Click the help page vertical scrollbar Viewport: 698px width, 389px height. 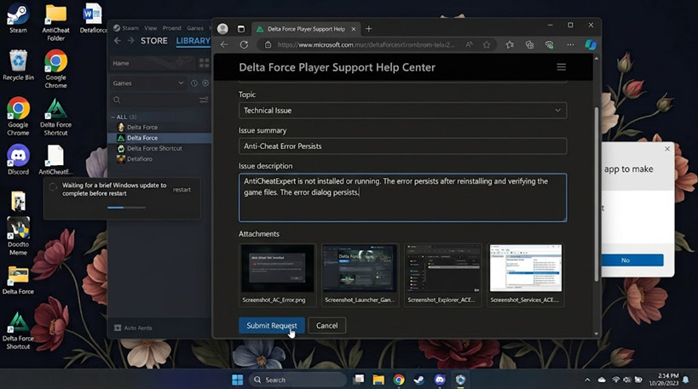coord(596,193)
